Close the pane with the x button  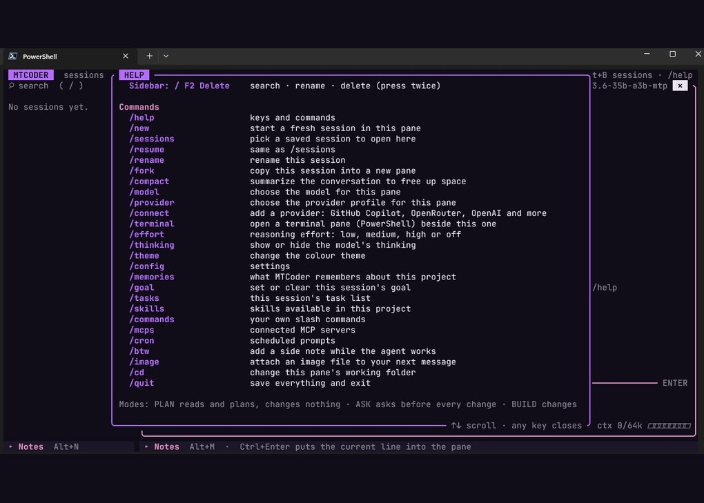pyautogui.click(x=681, y=86)
